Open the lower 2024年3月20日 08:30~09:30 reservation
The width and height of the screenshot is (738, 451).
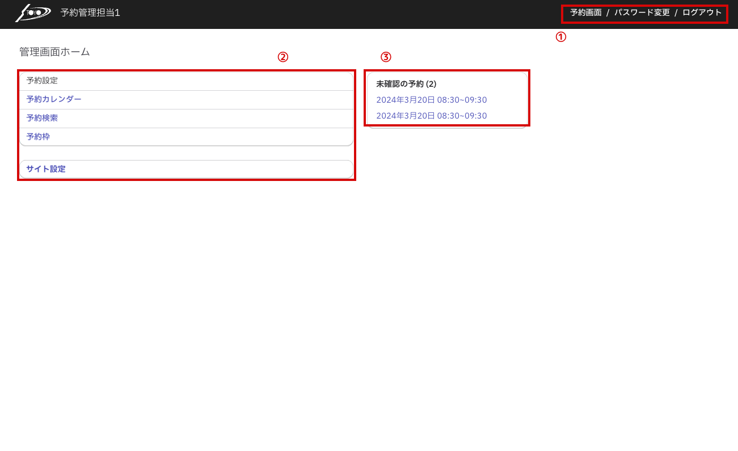click(431, 116)
